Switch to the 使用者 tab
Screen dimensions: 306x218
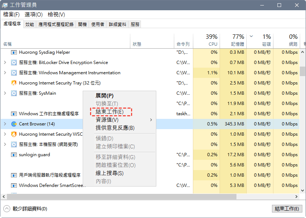pyautogui.click(x=98, y=25)
